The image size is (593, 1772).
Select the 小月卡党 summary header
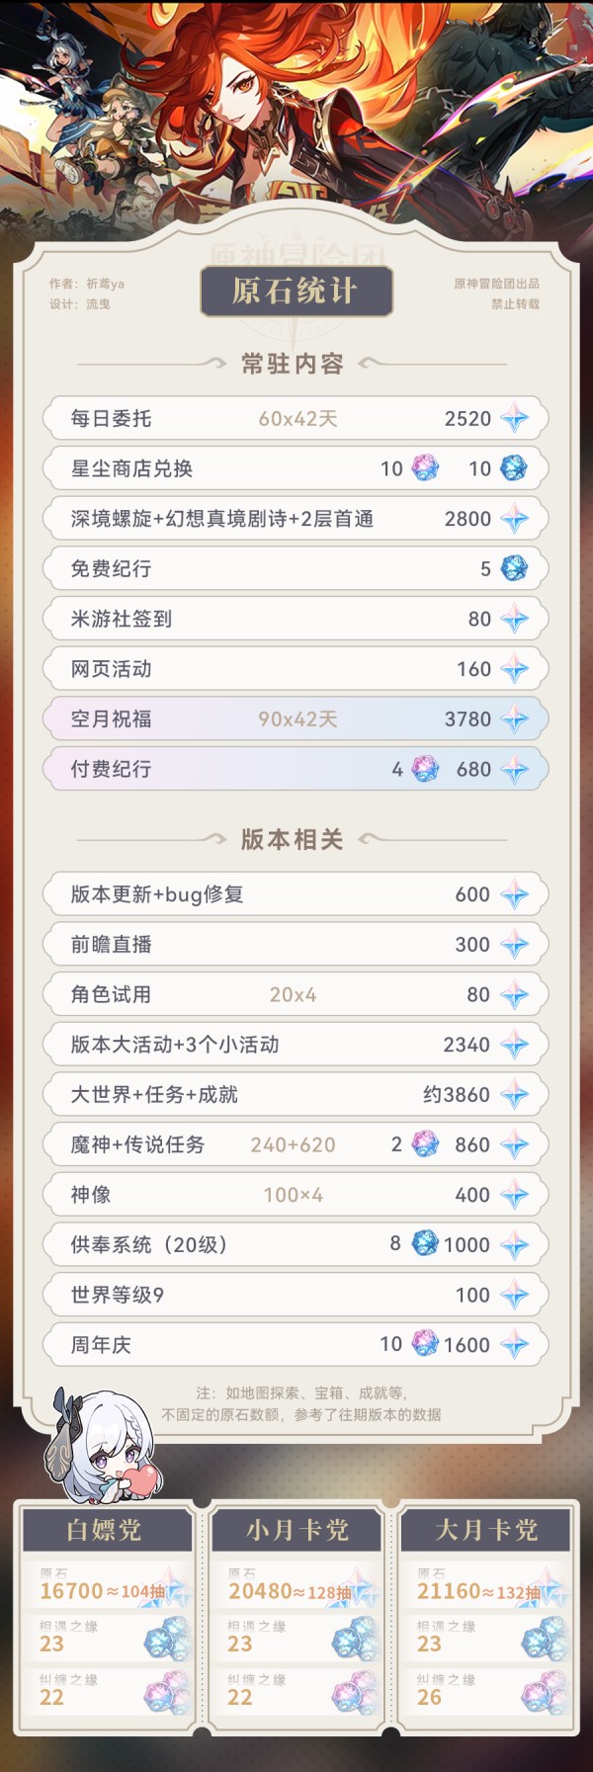coord(296,1530)
